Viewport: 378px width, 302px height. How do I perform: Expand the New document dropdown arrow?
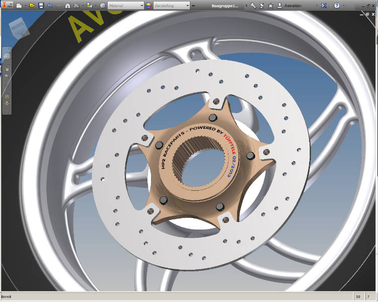click(26, 6)
